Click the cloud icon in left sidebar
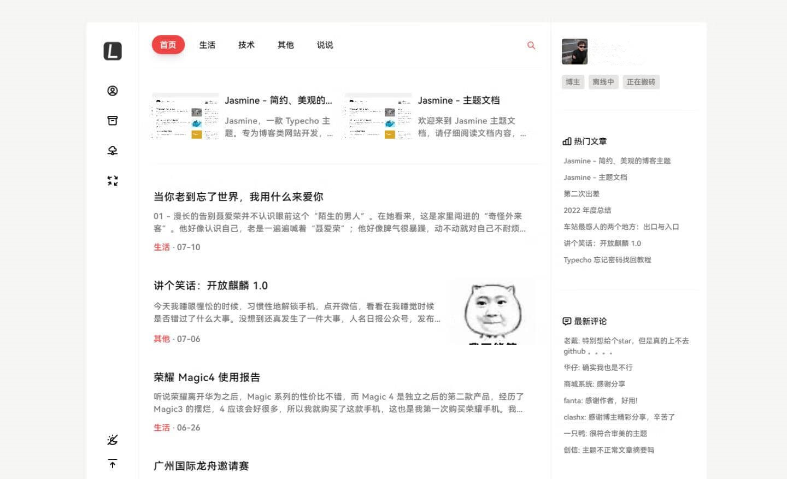The image size is (787, 479). (x=113, y=151)
